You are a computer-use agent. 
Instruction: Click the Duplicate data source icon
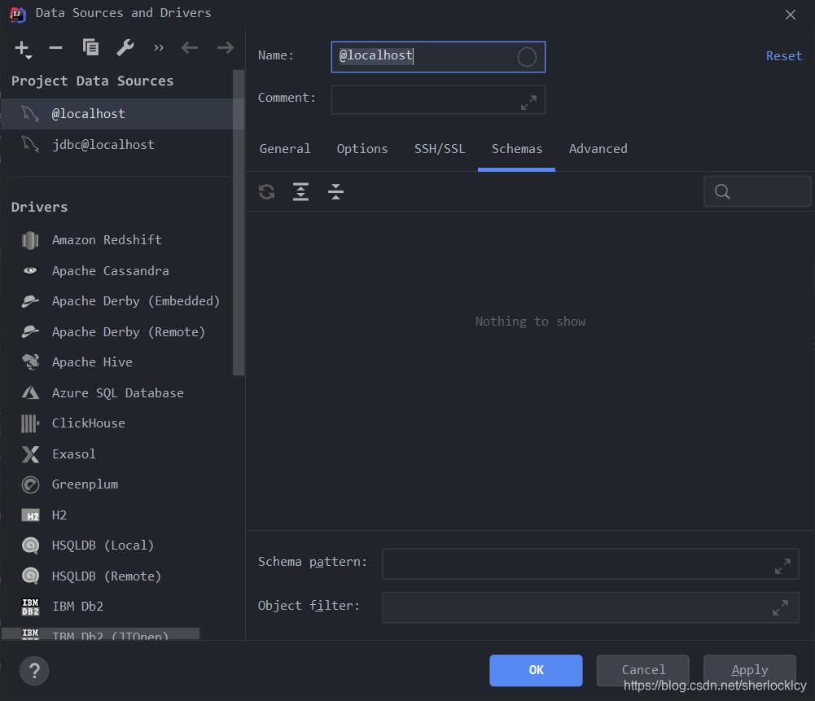pyautogui.click(x=90, y=48)
